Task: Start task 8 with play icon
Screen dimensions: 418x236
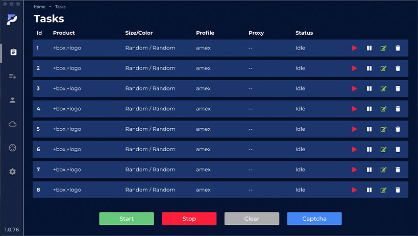Action: tap(354, 190)
